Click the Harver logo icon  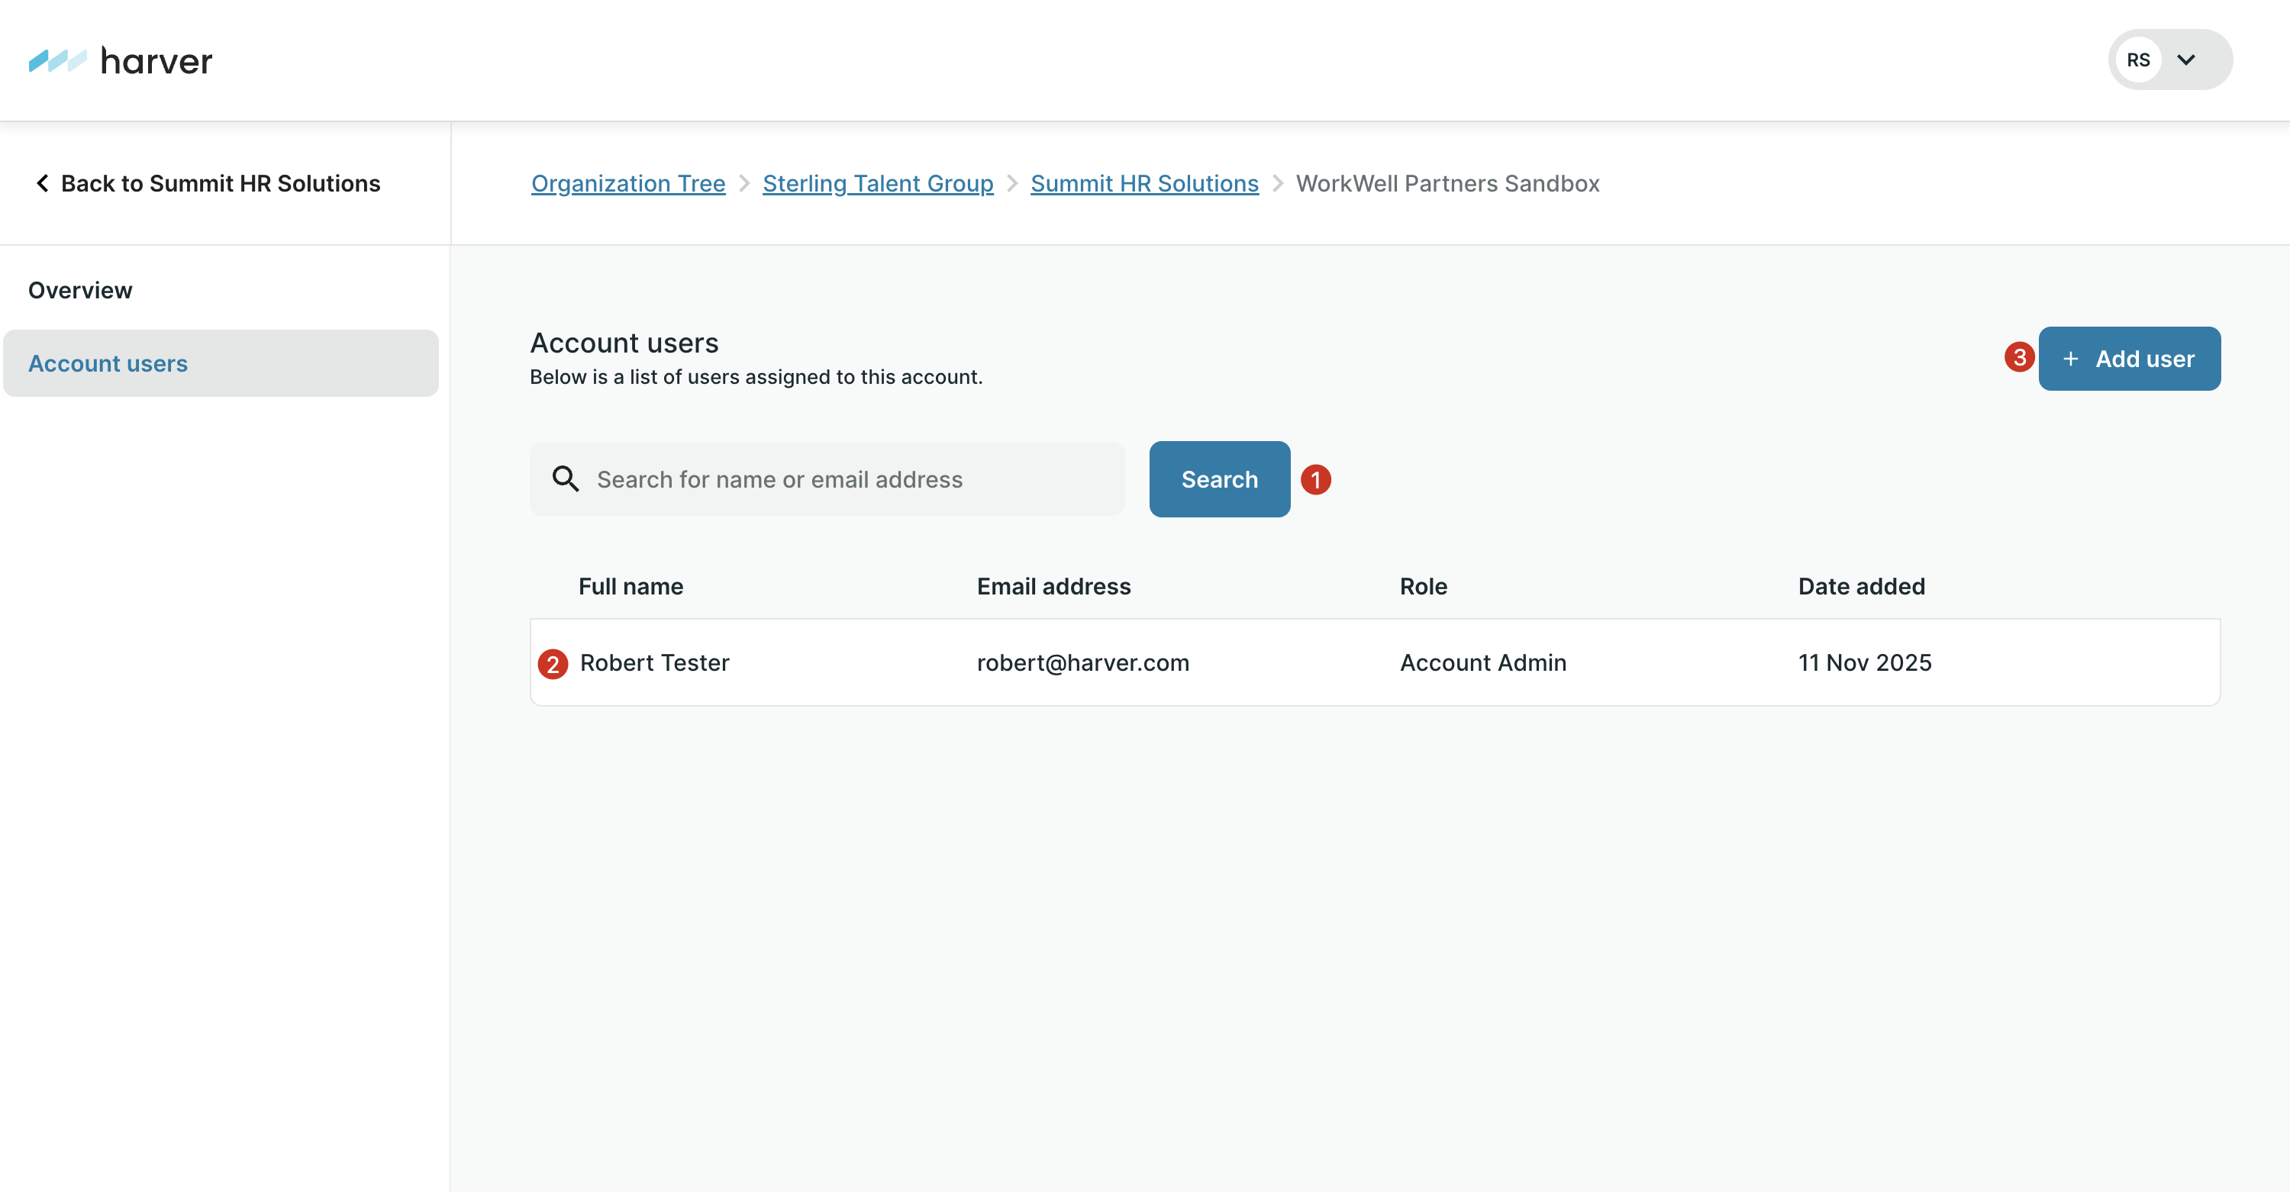[x=57, y=60]
